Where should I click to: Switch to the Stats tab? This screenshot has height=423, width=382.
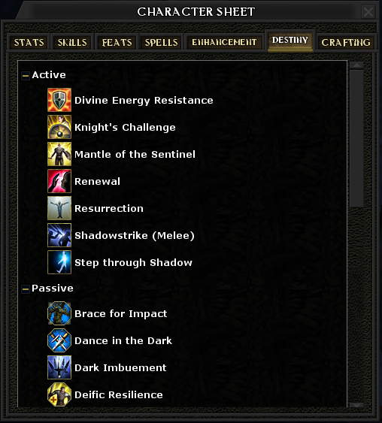click(29, 42)
